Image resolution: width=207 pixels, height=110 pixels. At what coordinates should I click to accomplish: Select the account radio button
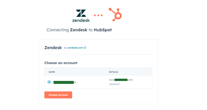49,82
